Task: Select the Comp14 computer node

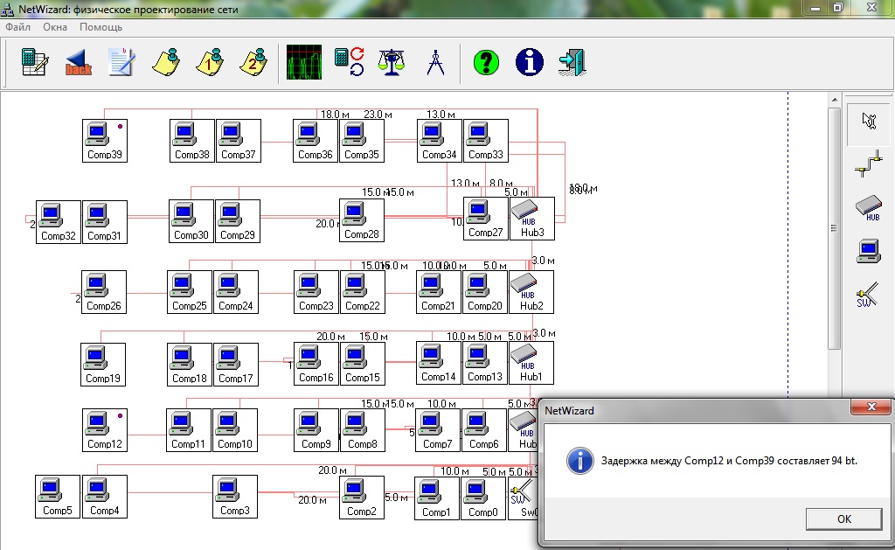Action: tap(439, 363)
